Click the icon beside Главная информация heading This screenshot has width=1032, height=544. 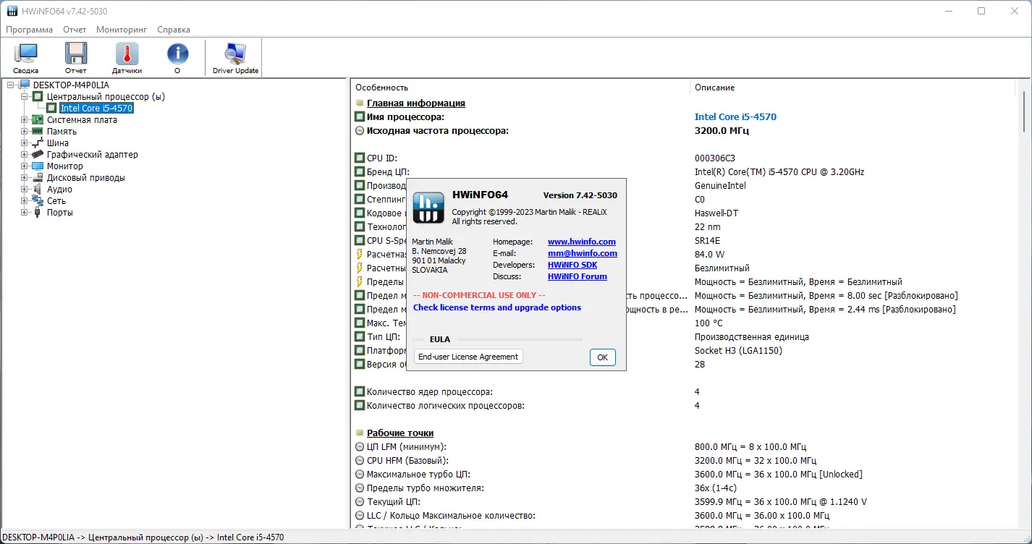360,103
